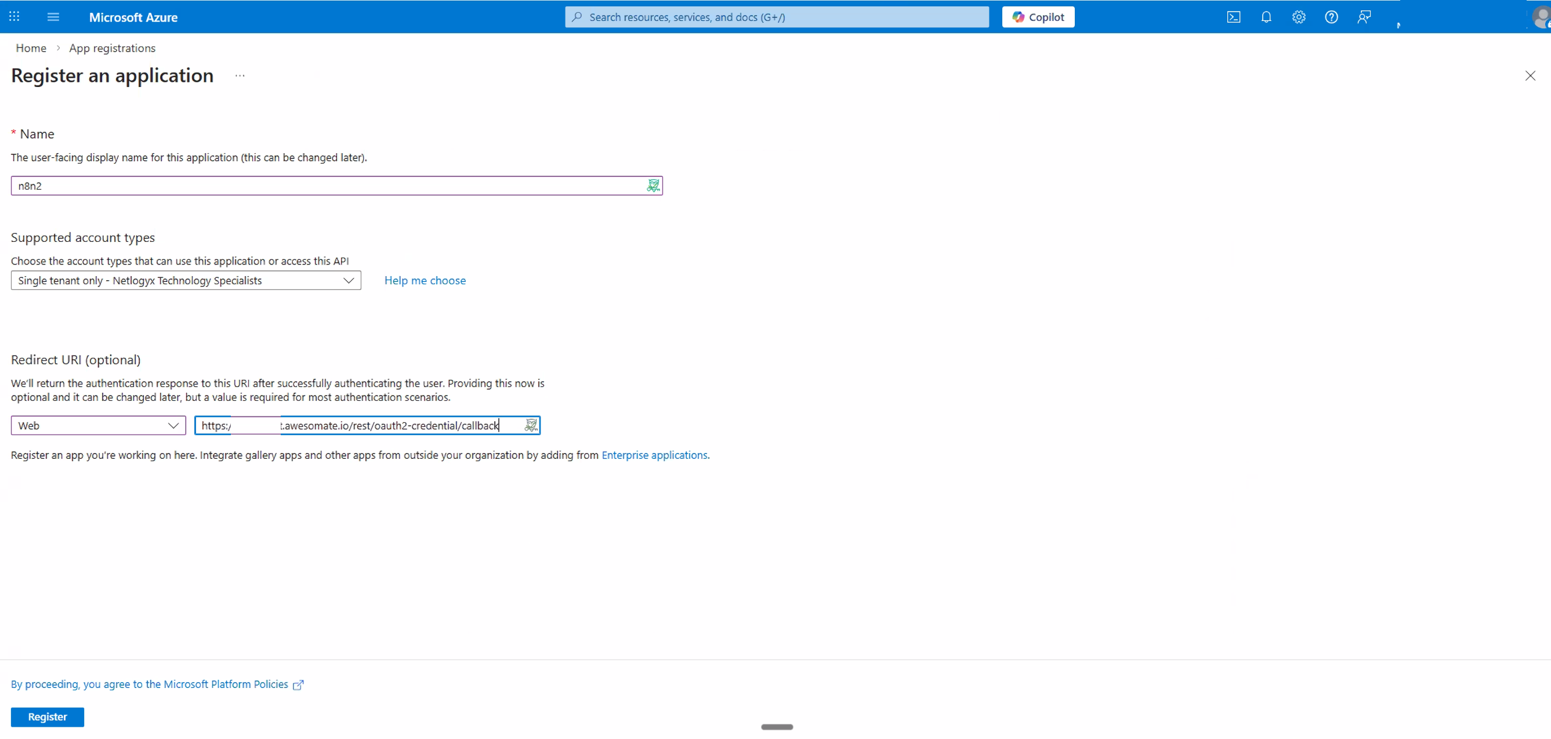Expand the ellipsis next to Register an application
The height and width of the screenshot is (739, 1551).
click(240, 75)
